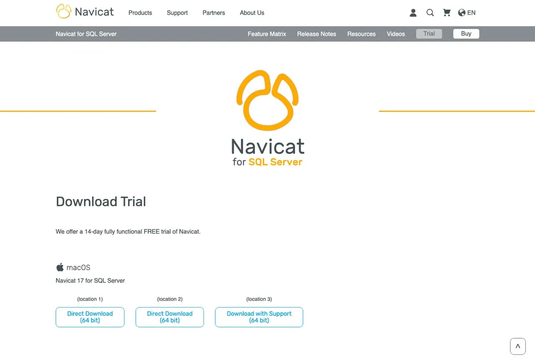Open the Videos page
The height and width of the screenshot is (364, 535).
click(x=396, y=34)
